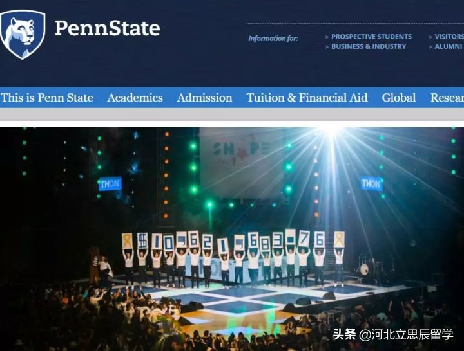Viewport: 464px width, 351px height.
Task: Select Academics in the navigation bar
Action: click(x=135, y=98)
